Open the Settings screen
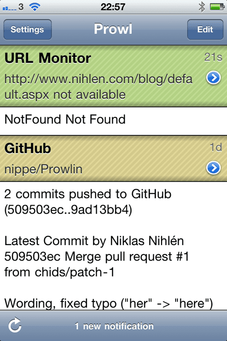 click(x=27, y=29)
